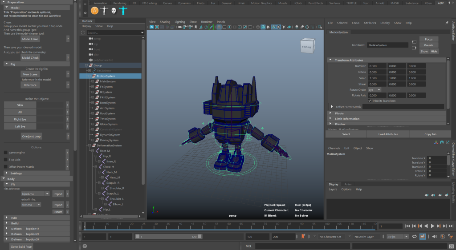456x250 pixels.
Task: Open the Shading menu in viewport
Action: pos(165,22)
